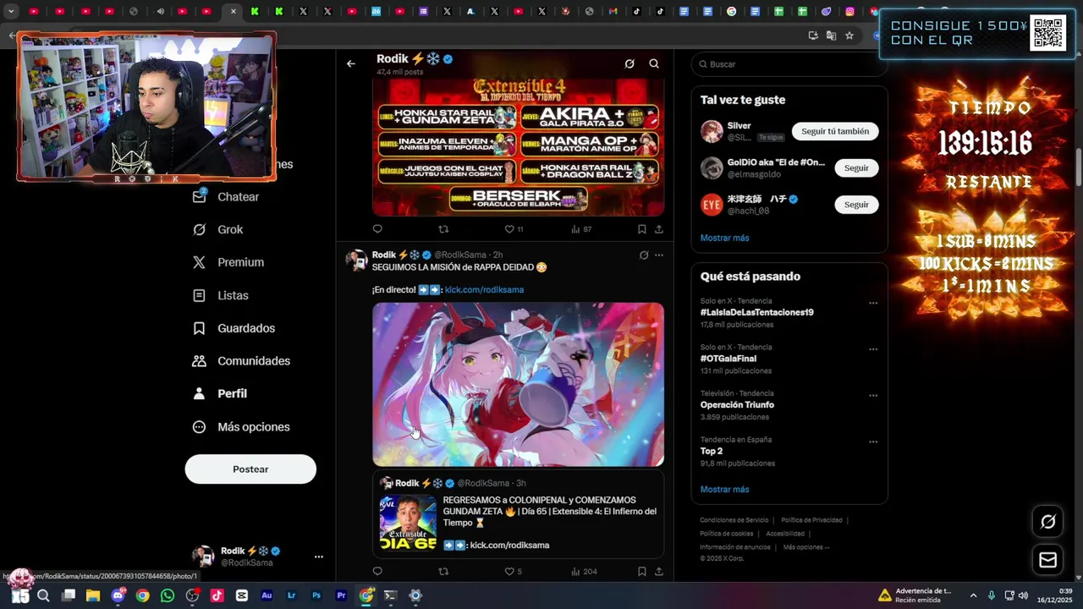Open Grok explain icon on RAPPA DEIDAD post
The width and height of the screenshot is (1083, 609).
point(644,255)
